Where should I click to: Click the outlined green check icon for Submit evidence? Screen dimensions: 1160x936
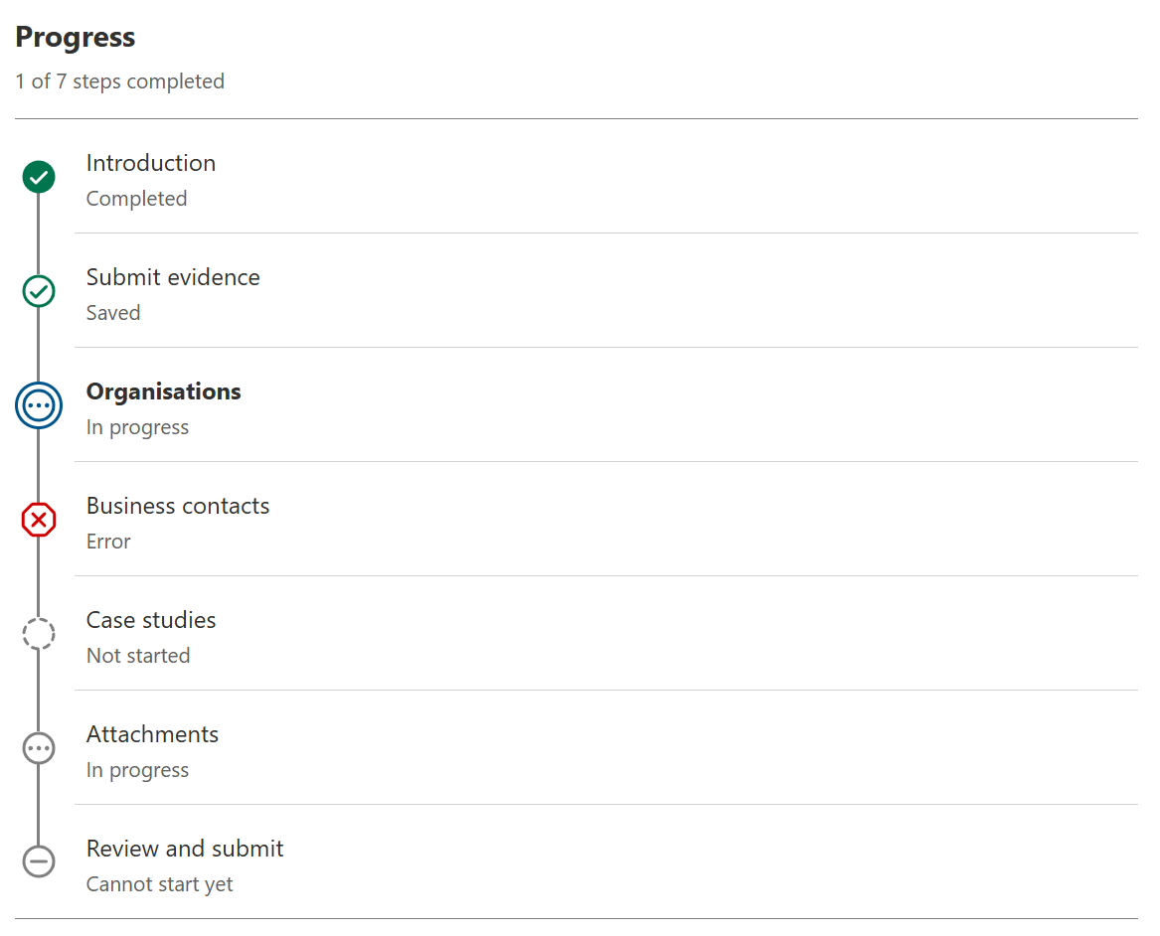click(x=39, y=291)
